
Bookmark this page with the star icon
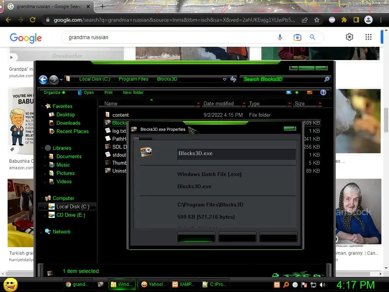point(317,20)
